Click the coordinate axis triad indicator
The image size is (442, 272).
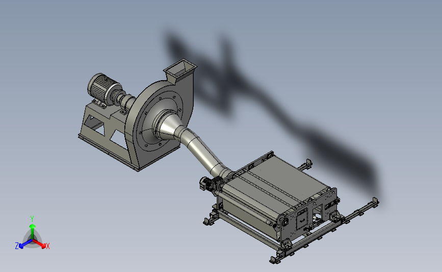32,234
